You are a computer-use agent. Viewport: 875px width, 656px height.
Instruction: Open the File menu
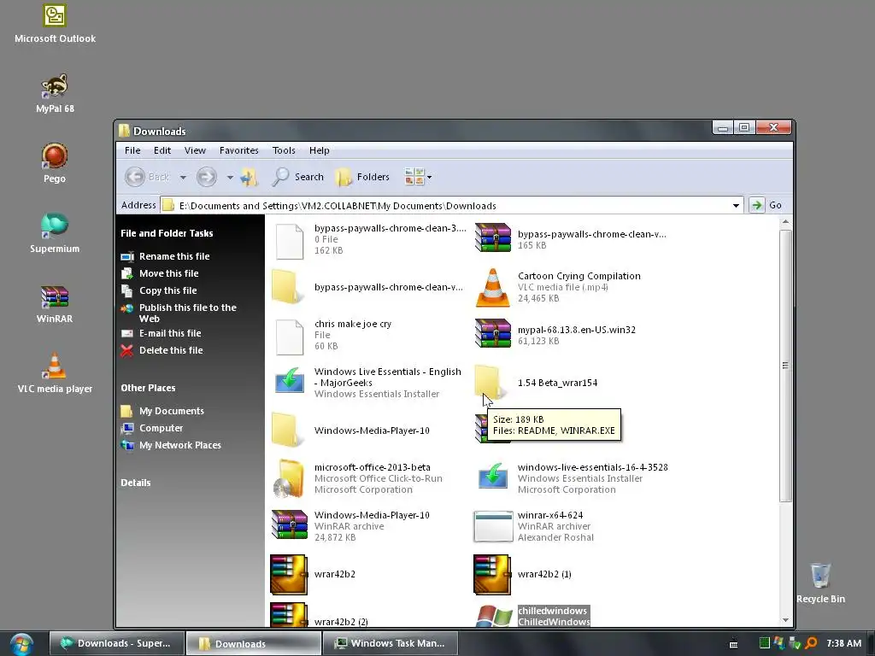pyautogui.click(x=132, y=150)
